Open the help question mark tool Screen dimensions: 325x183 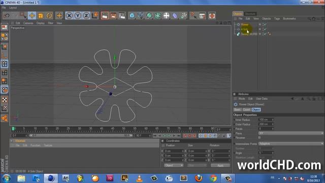[193, 16]
